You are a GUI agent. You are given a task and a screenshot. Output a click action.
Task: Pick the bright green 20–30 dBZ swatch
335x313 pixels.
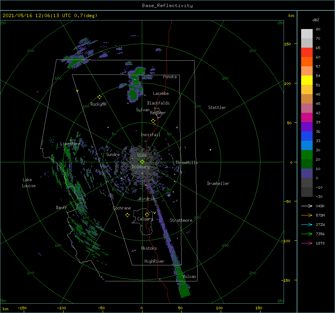(307, 155)
